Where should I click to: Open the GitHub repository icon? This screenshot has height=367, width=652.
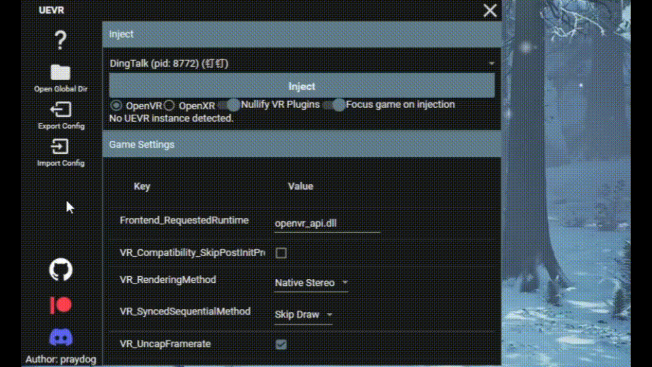pos(60,269)
